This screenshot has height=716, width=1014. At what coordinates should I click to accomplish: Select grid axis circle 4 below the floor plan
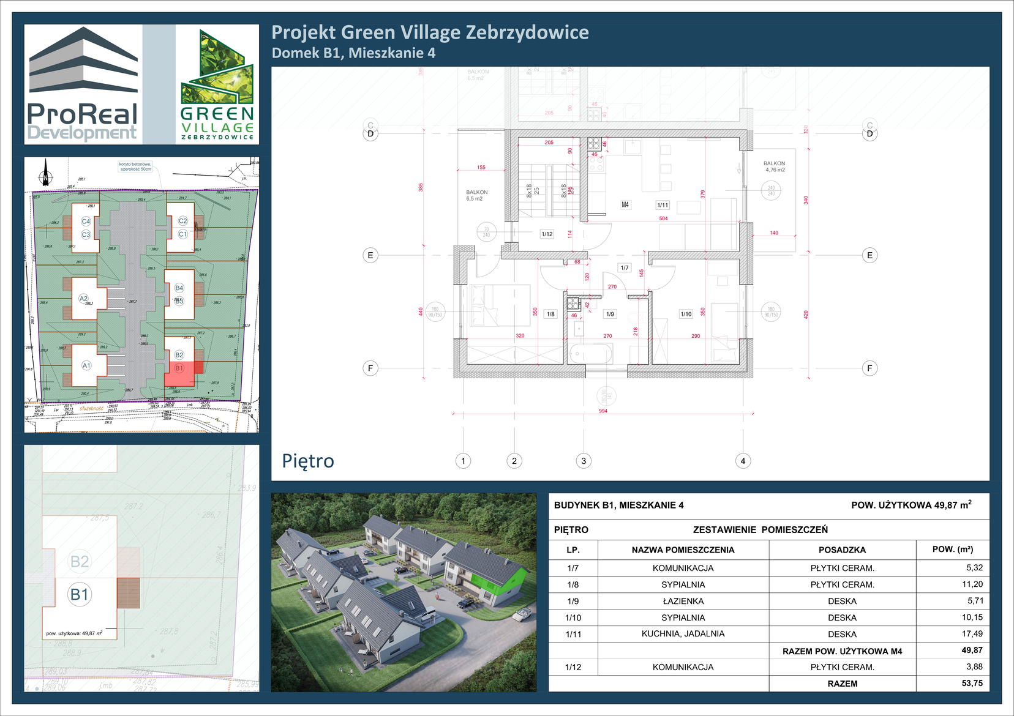(743, 461)
